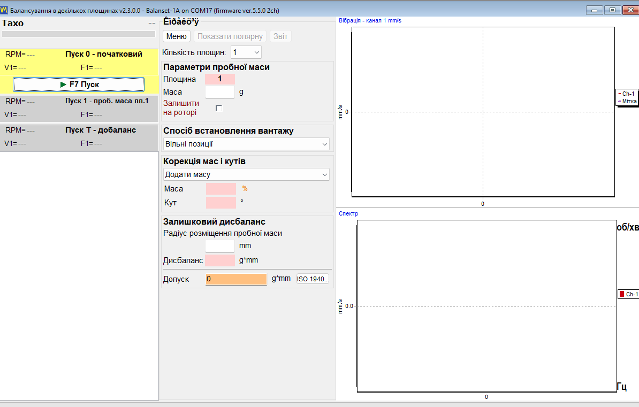Click the green play arrow on F7 Пуск
The height and width of the screenshot is (407, 639).
(x=63, y=85)
